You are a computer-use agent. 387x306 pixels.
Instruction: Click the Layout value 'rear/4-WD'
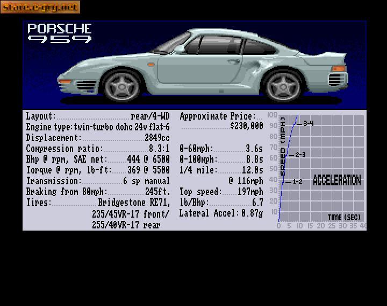pos(150,116)
